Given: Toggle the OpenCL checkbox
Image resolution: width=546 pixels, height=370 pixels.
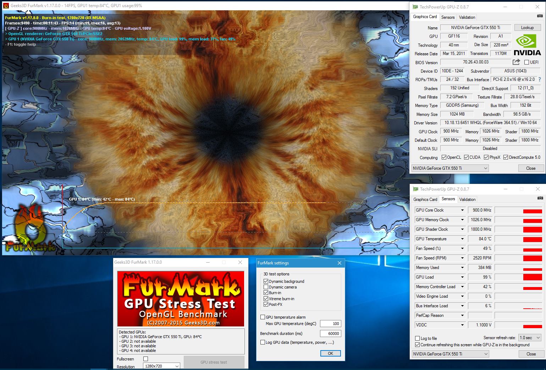Looking at the screenshot, I should 444,157.
